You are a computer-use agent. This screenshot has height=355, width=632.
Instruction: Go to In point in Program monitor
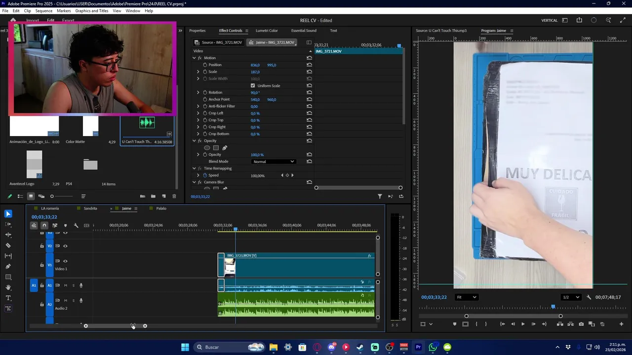click(x=502, y=324)
